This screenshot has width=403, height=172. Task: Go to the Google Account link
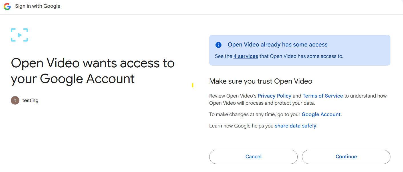pyautogui.click(x=321, y=114)
